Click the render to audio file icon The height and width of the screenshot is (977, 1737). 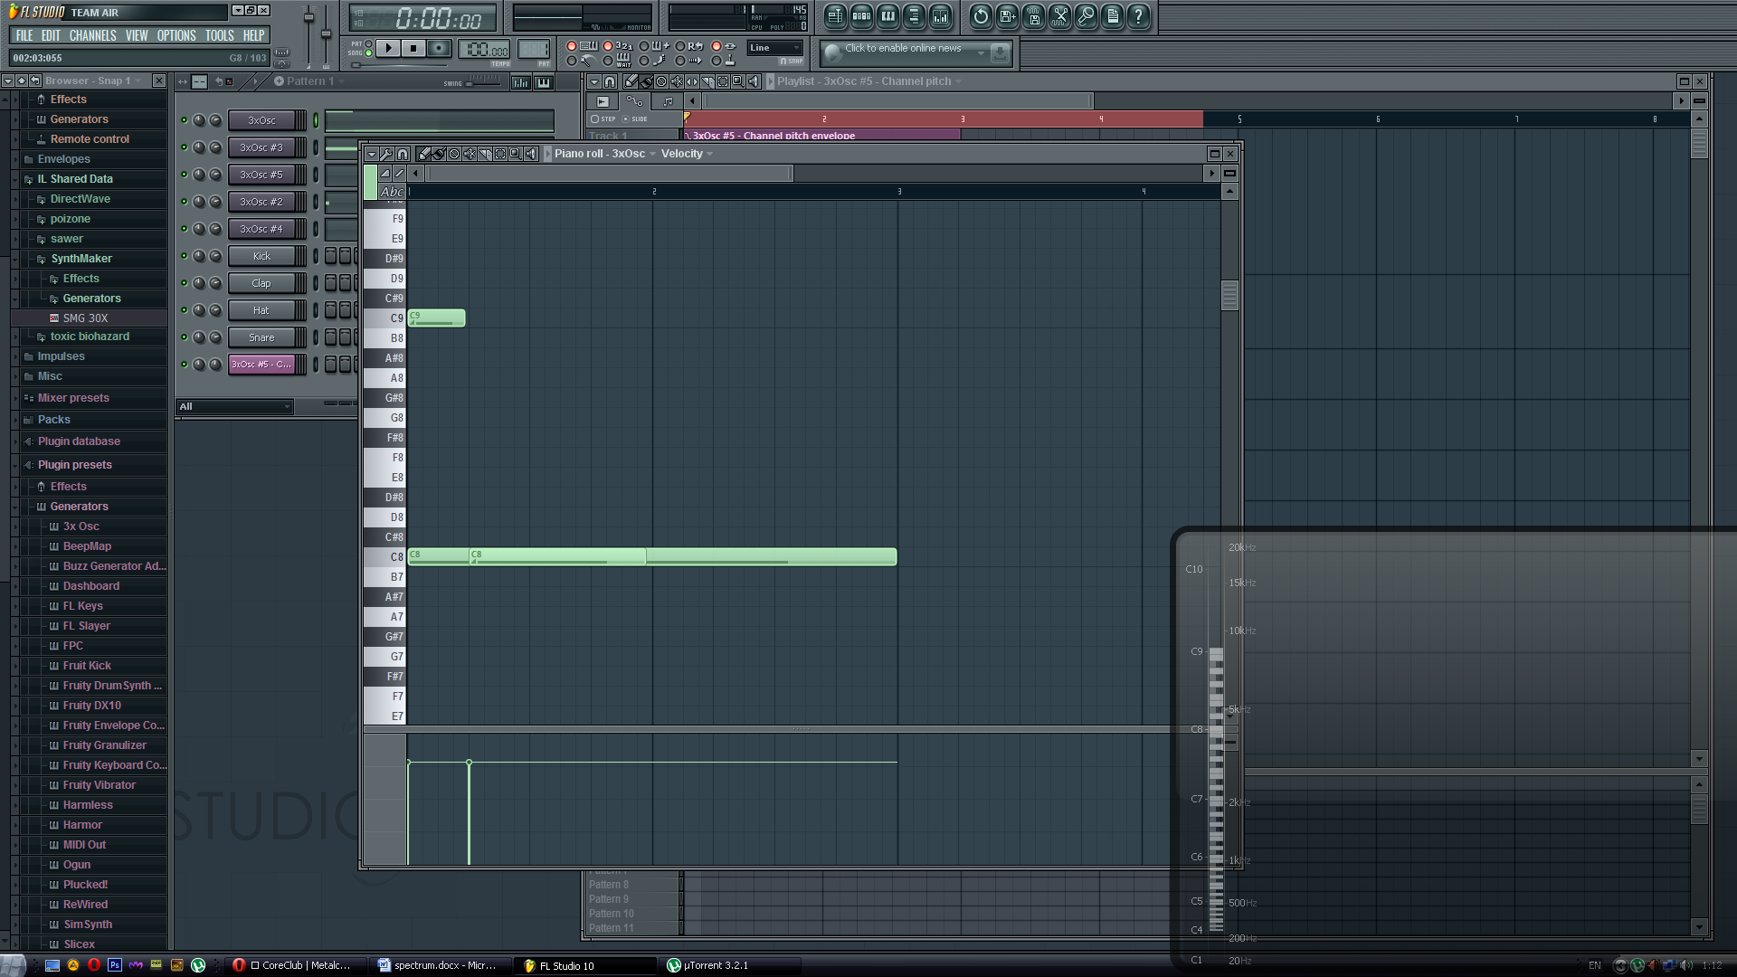coord(1033,15)
